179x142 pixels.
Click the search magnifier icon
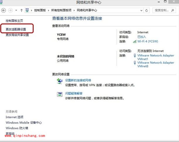173,10
